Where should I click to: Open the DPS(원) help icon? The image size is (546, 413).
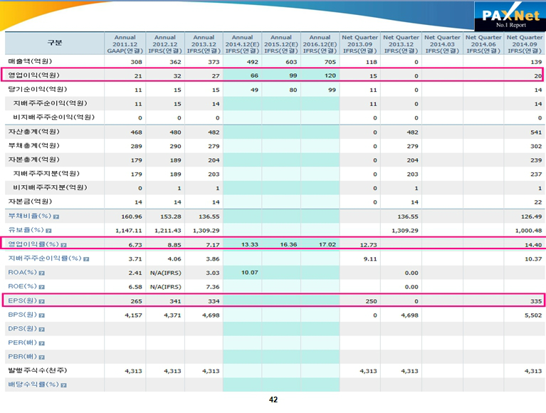(41, 329)
